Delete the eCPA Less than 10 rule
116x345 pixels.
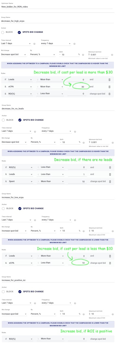(110, 262)
